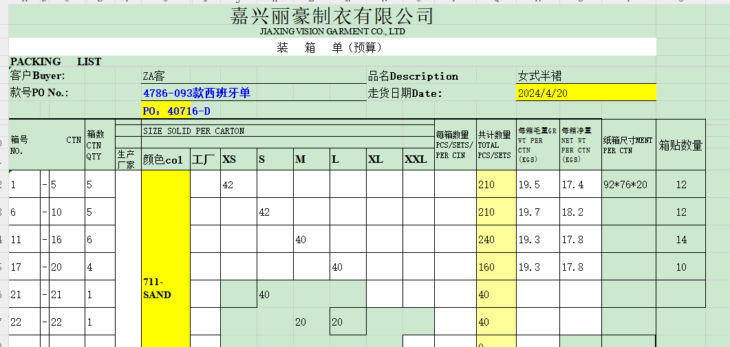Select the company title 嘉兴丽豪制衣有限公司 cell
Viewport: 730px width, 347px height.
[332, 16]
